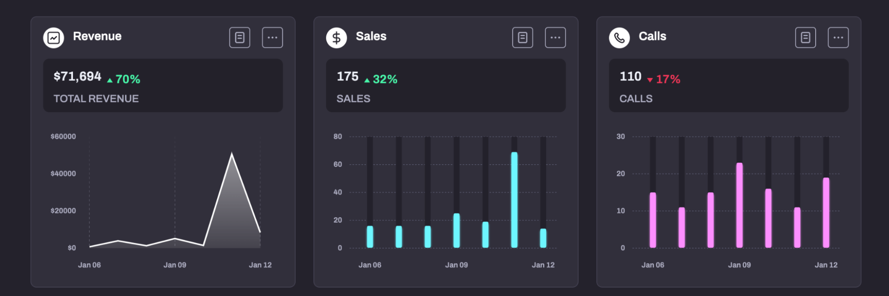
Task: Click the Jan 06 cyan Sales bar
Action: 370,237
